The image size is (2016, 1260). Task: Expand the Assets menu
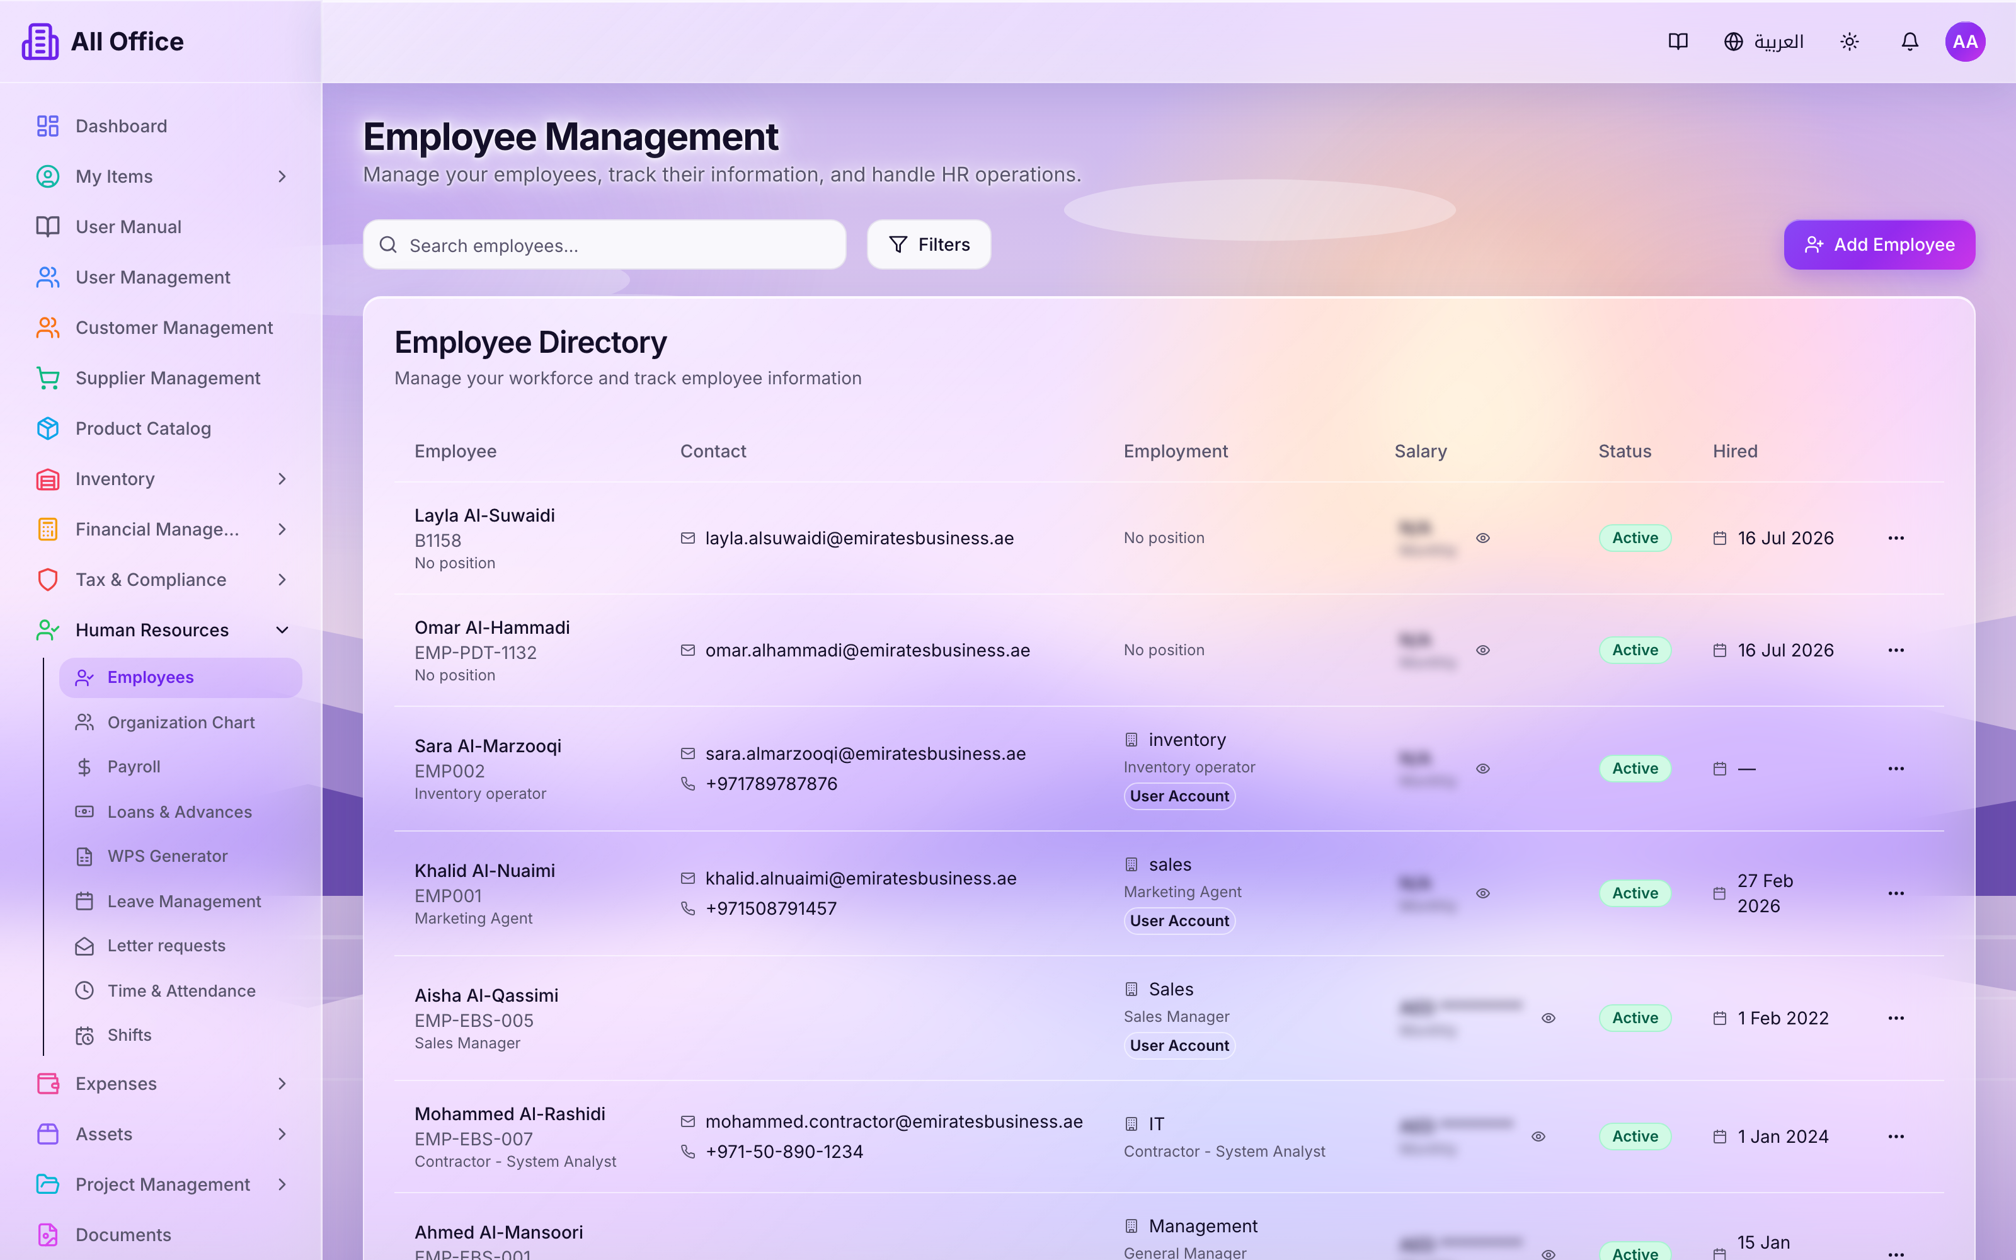[x=161, y=1134]
